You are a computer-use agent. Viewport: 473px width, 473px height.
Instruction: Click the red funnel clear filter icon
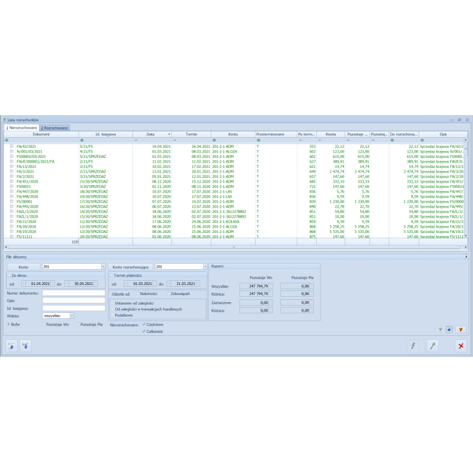click(462, 329)
